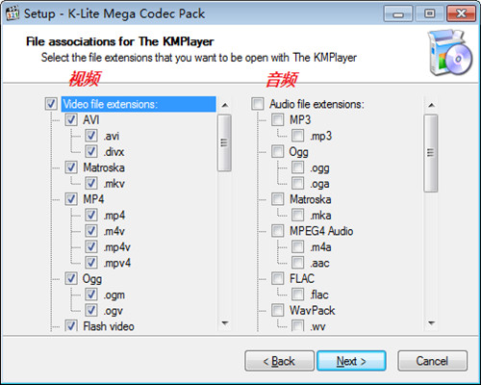The height and width of the screenshot is (385, 481).
Task: Click the video list scroll down arrow
Action: pos(225,323)
